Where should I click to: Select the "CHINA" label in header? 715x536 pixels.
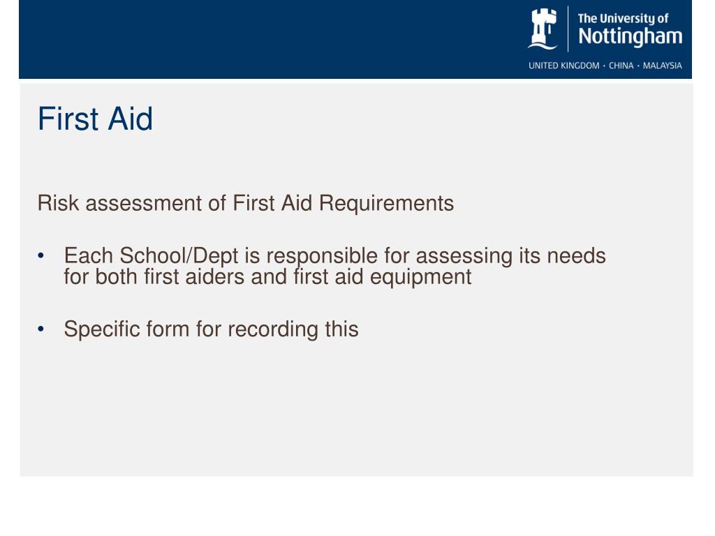click(x=621, y=66)
